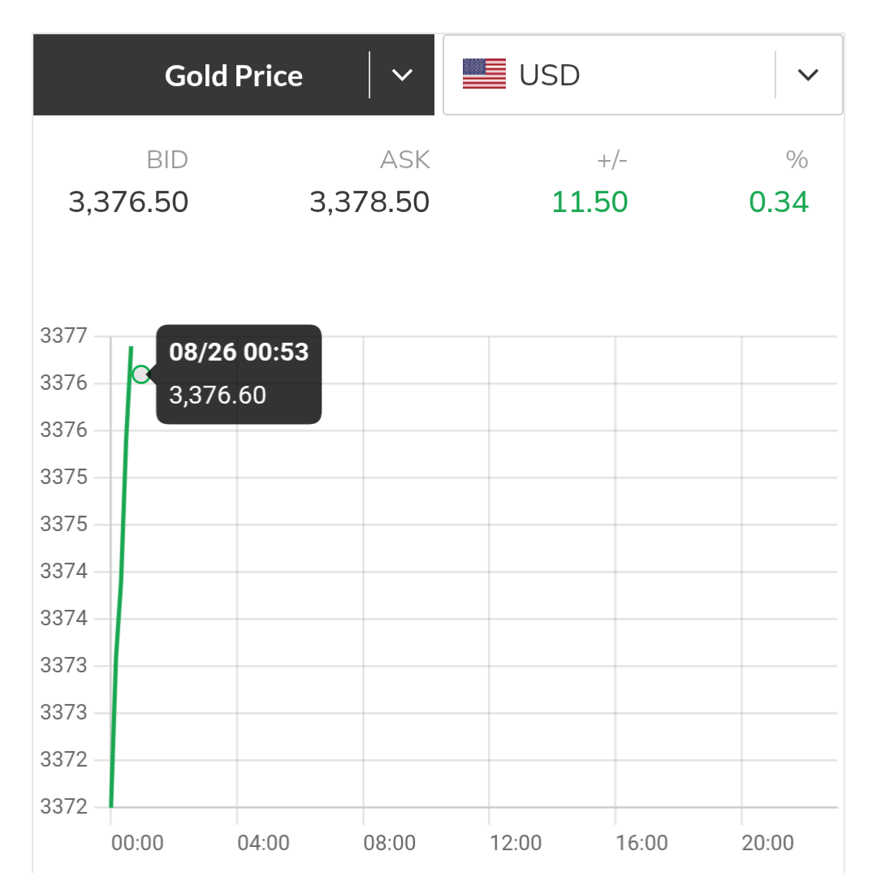The height and width of the screenshot is (873, 877).
Task: Click the US flag icon
Action: point(484,74)
